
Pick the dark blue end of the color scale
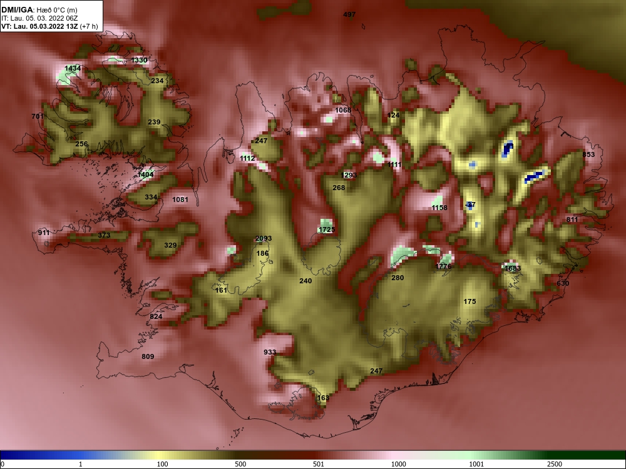pos(6,455)
